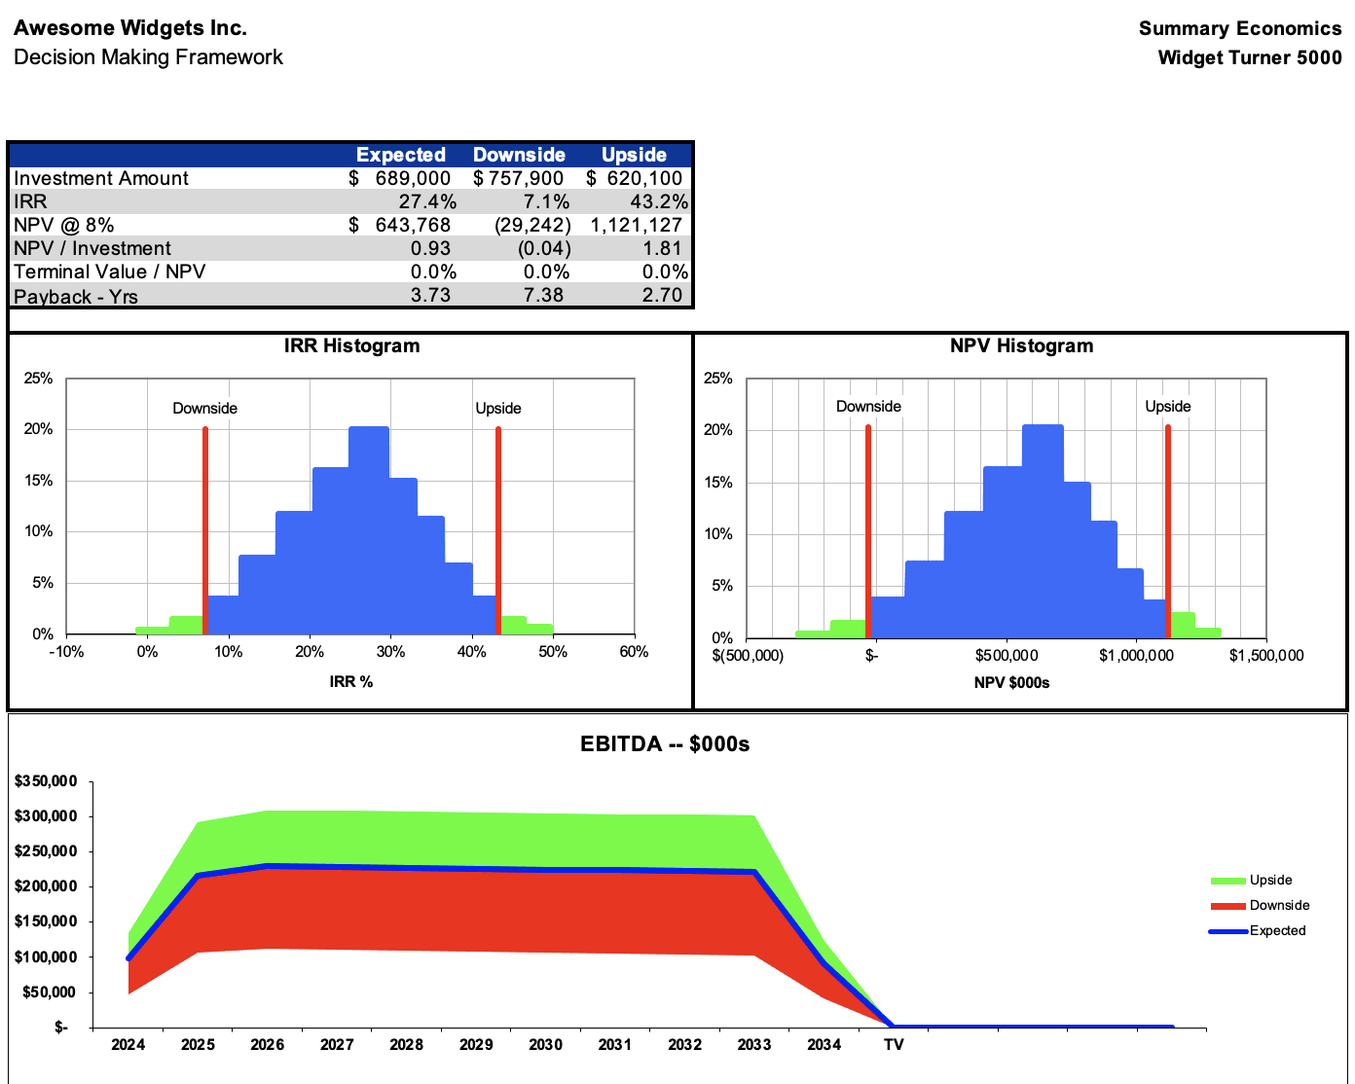The height and width of the screenshot is (1084, 1355).
Task: Click the Summary Economics heading
Action: pyautogui.click(x=1240, y=28)
